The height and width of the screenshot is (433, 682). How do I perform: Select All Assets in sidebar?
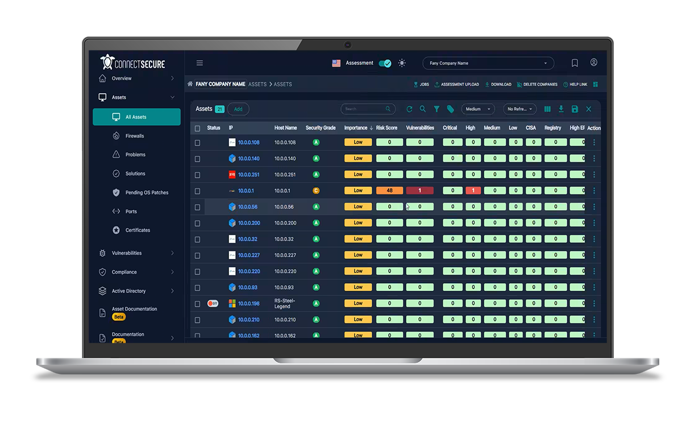point(136,117)
